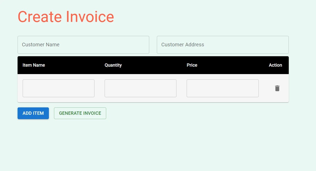Add a new item with ADD ITEM
This screenshot has height=171, width=316.
[33, 113]
